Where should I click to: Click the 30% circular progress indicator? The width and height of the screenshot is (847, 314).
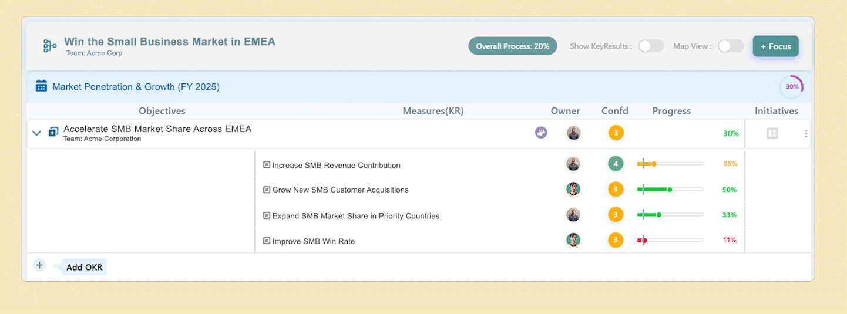pyautogui.click(x=792, y=87)
